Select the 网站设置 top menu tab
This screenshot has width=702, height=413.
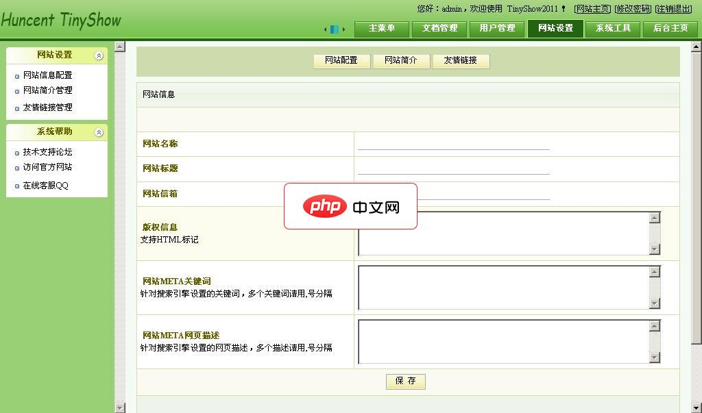[x=555, y=29]
